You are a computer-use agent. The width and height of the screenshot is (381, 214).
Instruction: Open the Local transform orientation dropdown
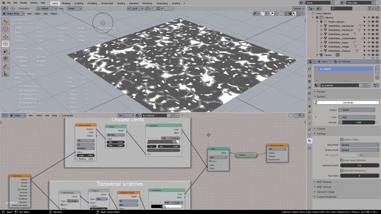(135, 8)
